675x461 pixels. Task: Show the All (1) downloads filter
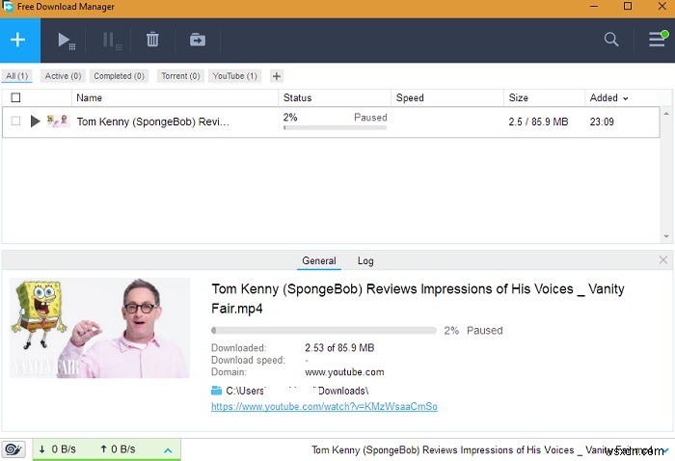click(x=16, y=76)
